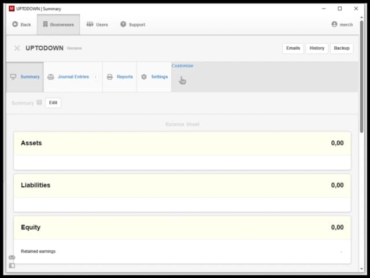Click the Summary monitor icon

click(x=13, y=77)
